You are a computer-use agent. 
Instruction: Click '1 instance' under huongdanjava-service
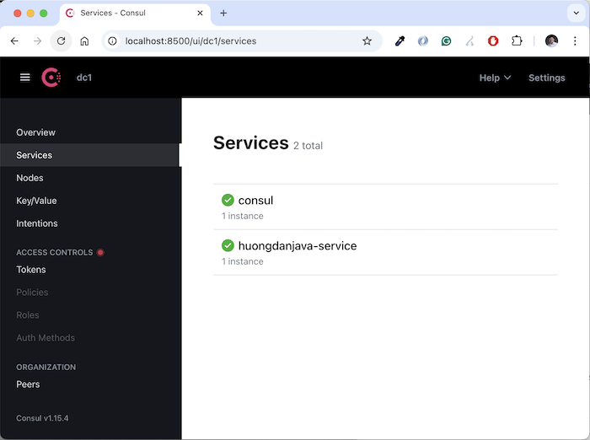(x=243, y=261)
